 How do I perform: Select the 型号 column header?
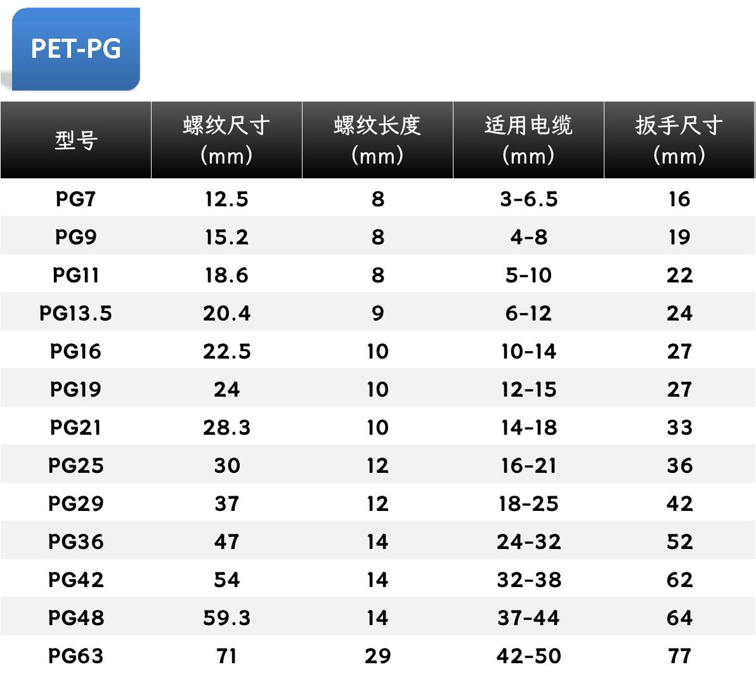75,140
